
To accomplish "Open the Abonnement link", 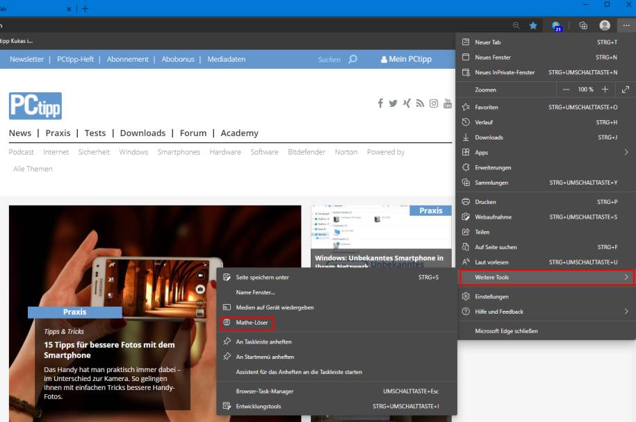I will 128,59.
